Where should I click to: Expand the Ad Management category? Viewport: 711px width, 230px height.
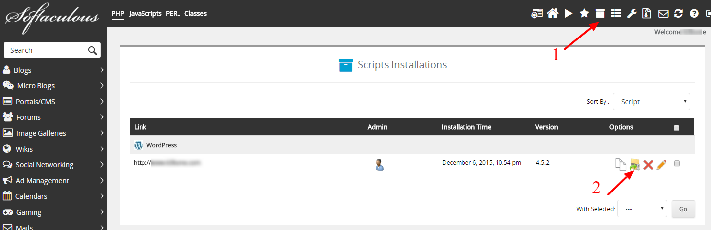(53, 181)
